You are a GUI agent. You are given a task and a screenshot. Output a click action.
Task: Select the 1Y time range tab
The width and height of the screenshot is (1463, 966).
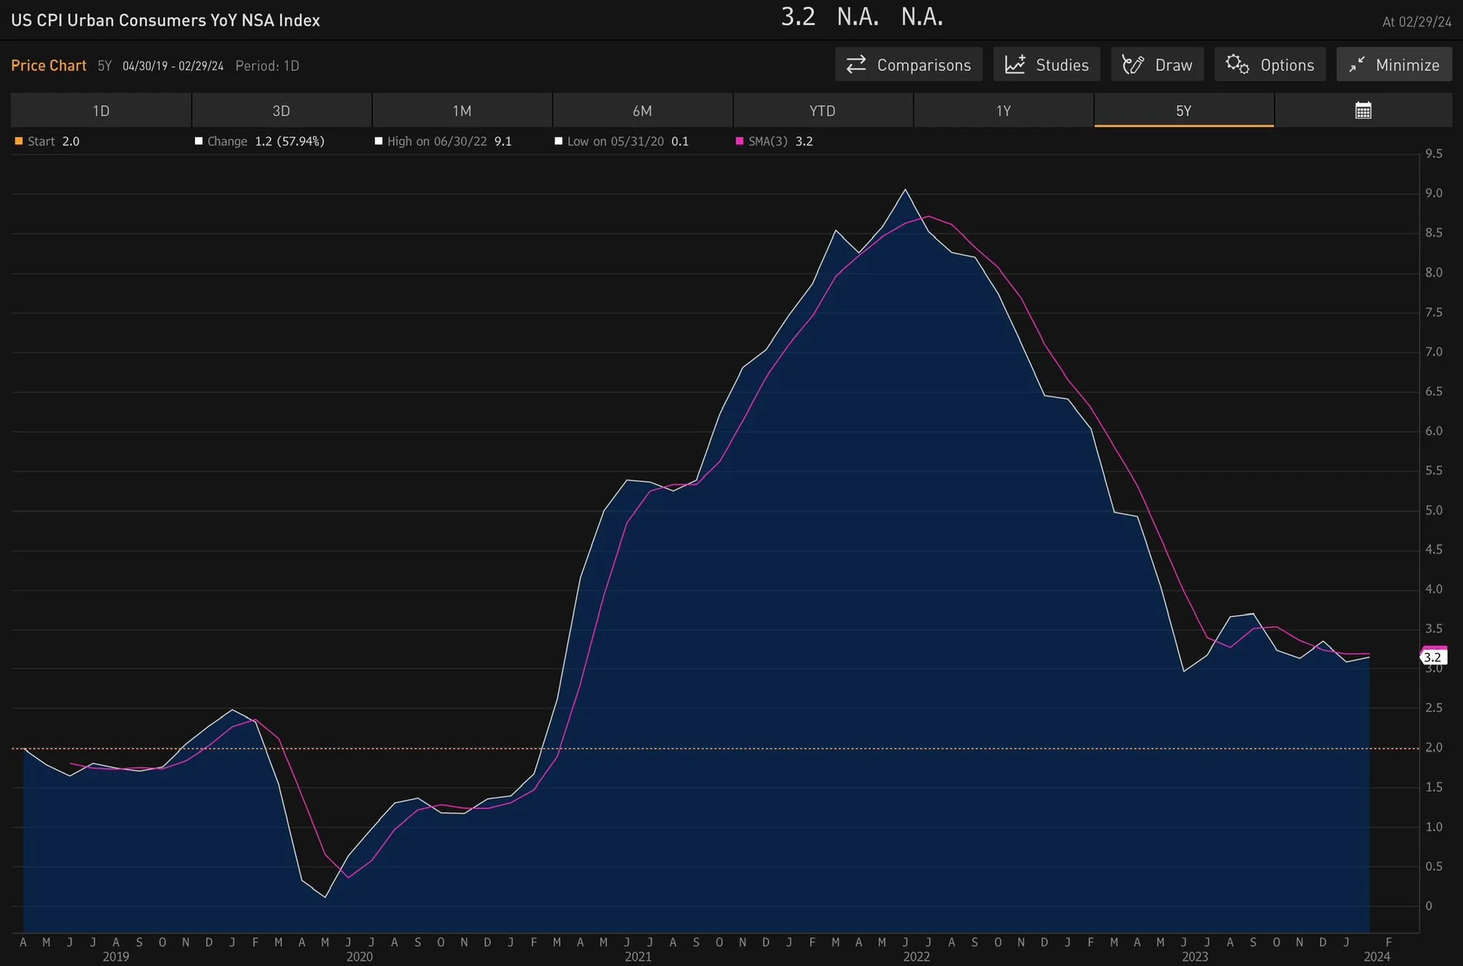[1003, 111]
